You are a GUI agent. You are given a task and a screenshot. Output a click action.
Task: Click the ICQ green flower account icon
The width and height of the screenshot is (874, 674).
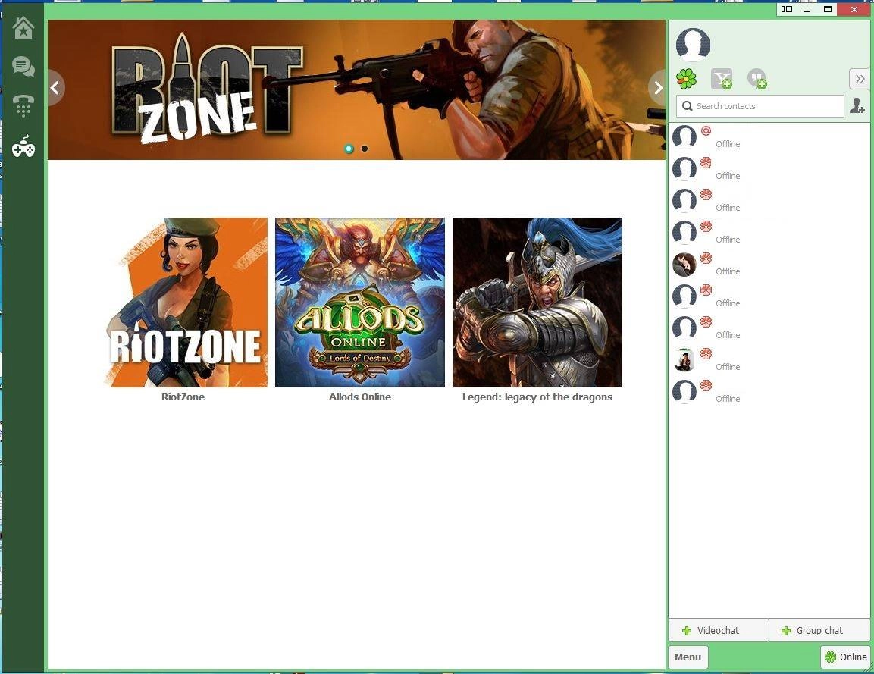pos(686,79)
